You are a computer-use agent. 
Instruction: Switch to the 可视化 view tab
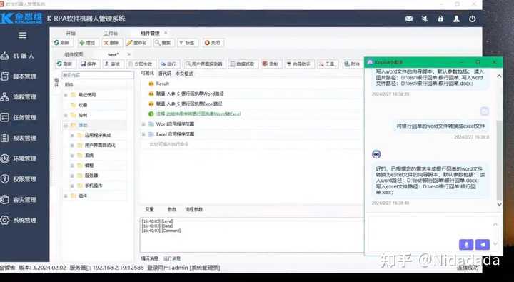point(148,73)
